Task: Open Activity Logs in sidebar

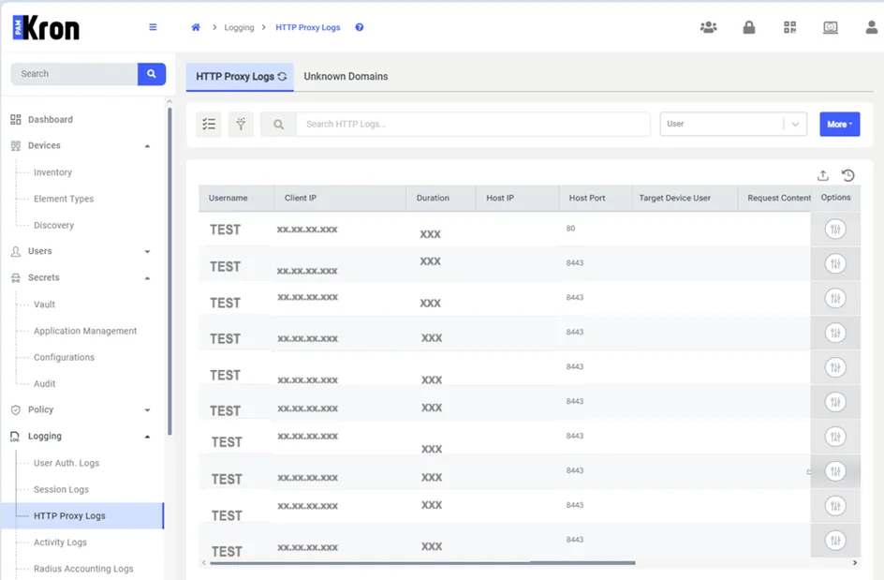Action: tap(60, 543)
